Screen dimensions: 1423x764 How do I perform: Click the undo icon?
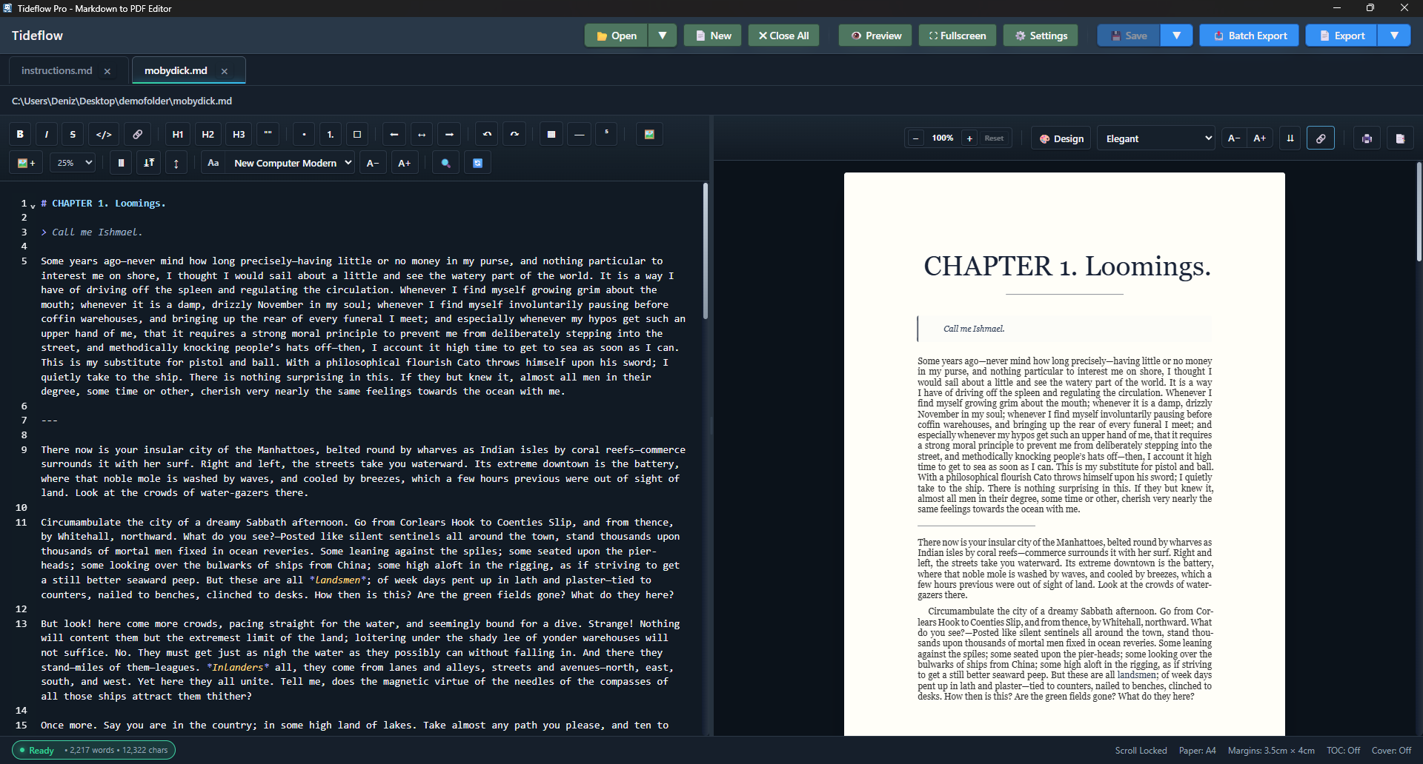[487, 134]
